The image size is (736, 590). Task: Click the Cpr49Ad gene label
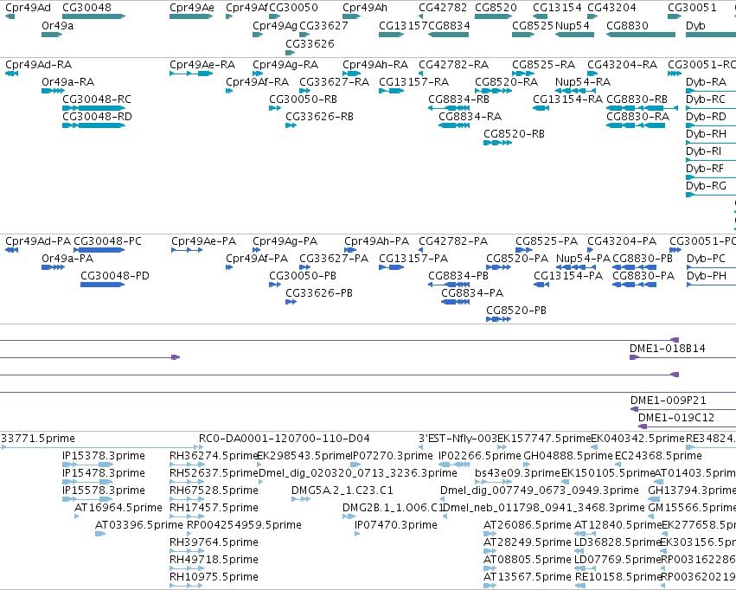(x=29, y=8)
